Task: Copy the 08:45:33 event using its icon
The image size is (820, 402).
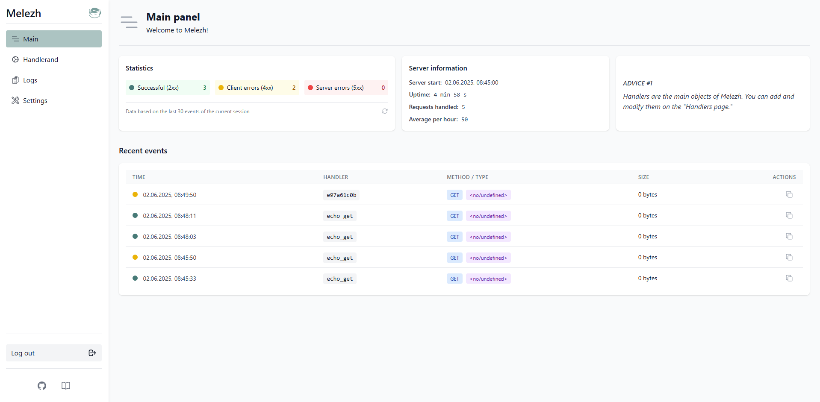Action: point(789,278)
